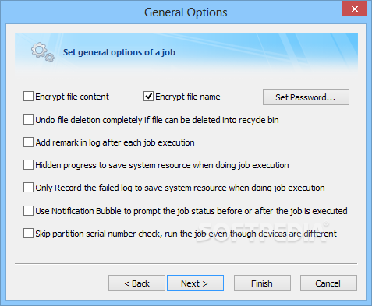
Task: Click the General Options title bar text
Action: 186,12
